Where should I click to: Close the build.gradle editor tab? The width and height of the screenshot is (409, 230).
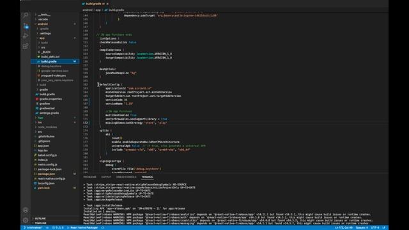point(107,4)
